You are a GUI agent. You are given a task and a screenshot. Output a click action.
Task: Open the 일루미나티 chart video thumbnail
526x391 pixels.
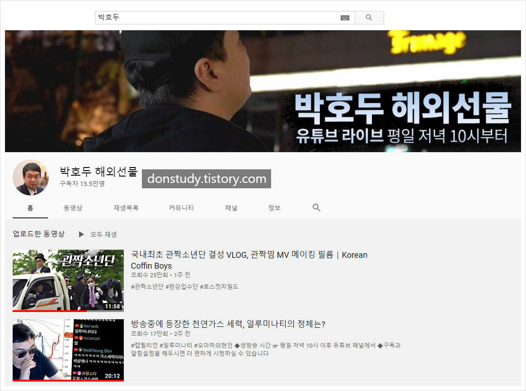click(x=68, y=350)
